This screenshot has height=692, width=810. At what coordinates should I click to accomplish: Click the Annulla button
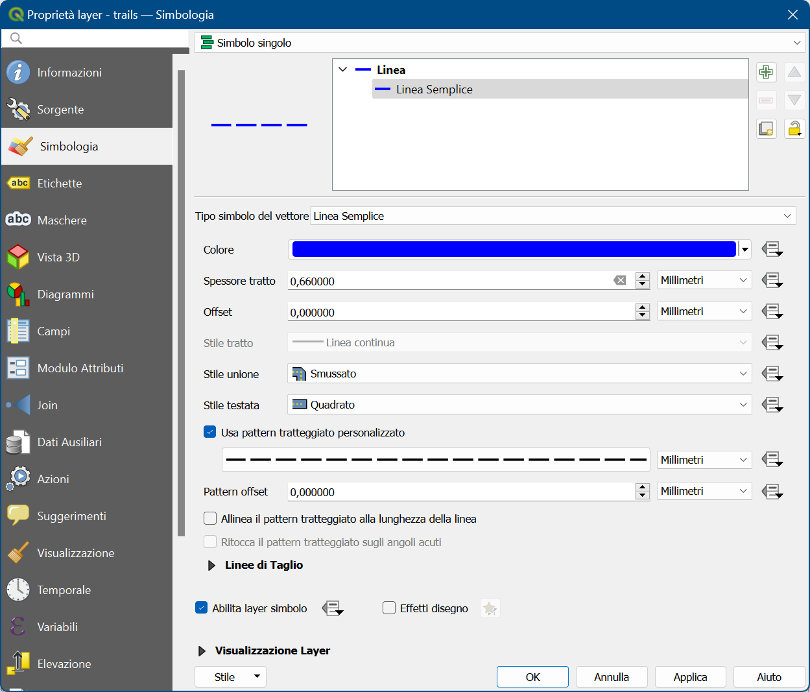tap(612, 677)
